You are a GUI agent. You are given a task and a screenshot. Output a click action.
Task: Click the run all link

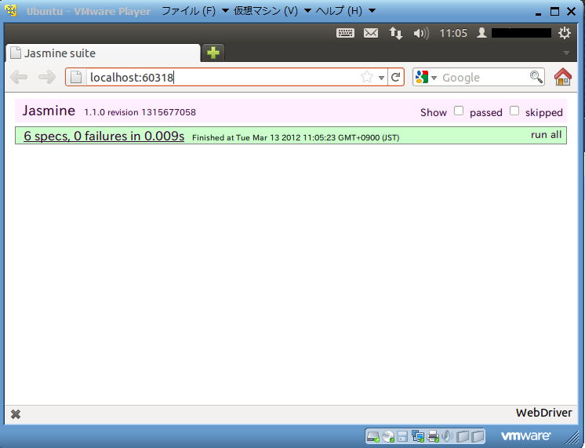pos(547,135)
